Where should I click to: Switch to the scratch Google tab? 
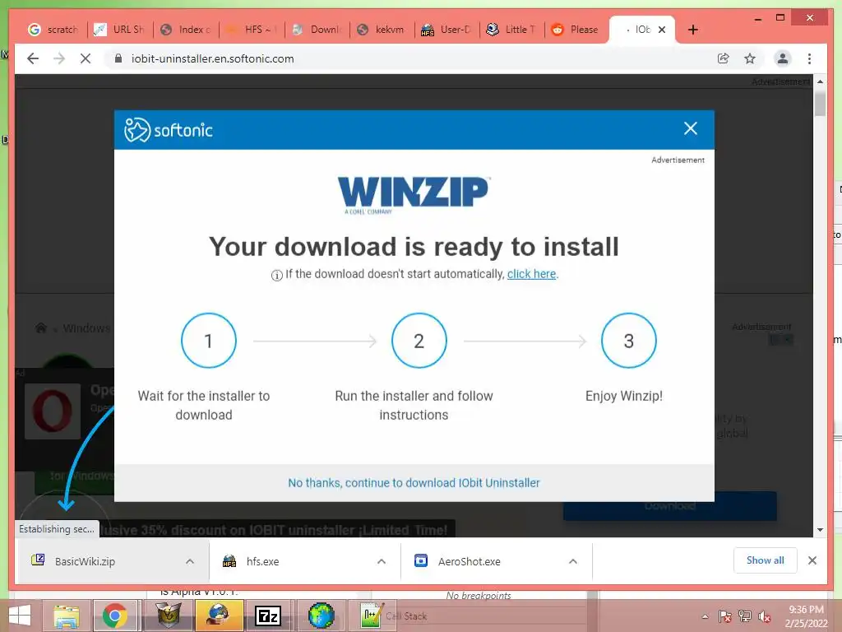[53, 30]
